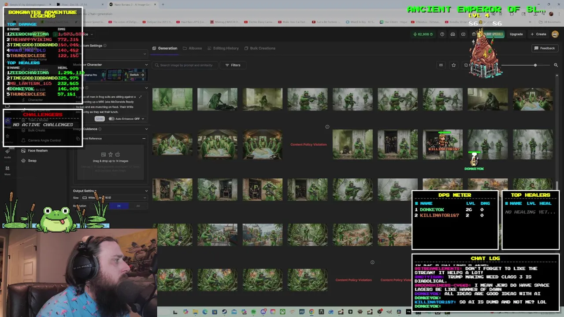The width and height of the screenshot is (564, 317).
Task: Select the 4K resolution option
Action: click(138, 206)
